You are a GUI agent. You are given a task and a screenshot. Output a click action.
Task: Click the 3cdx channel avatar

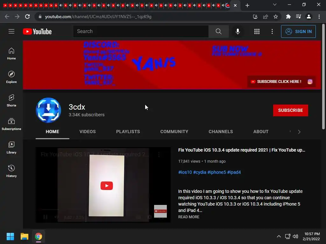(48, 110)
